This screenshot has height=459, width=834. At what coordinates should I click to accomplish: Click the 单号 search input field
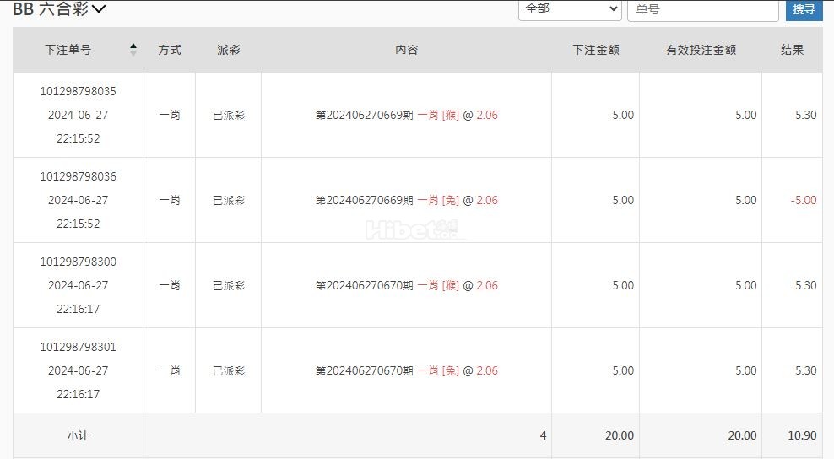coord(702,9)
